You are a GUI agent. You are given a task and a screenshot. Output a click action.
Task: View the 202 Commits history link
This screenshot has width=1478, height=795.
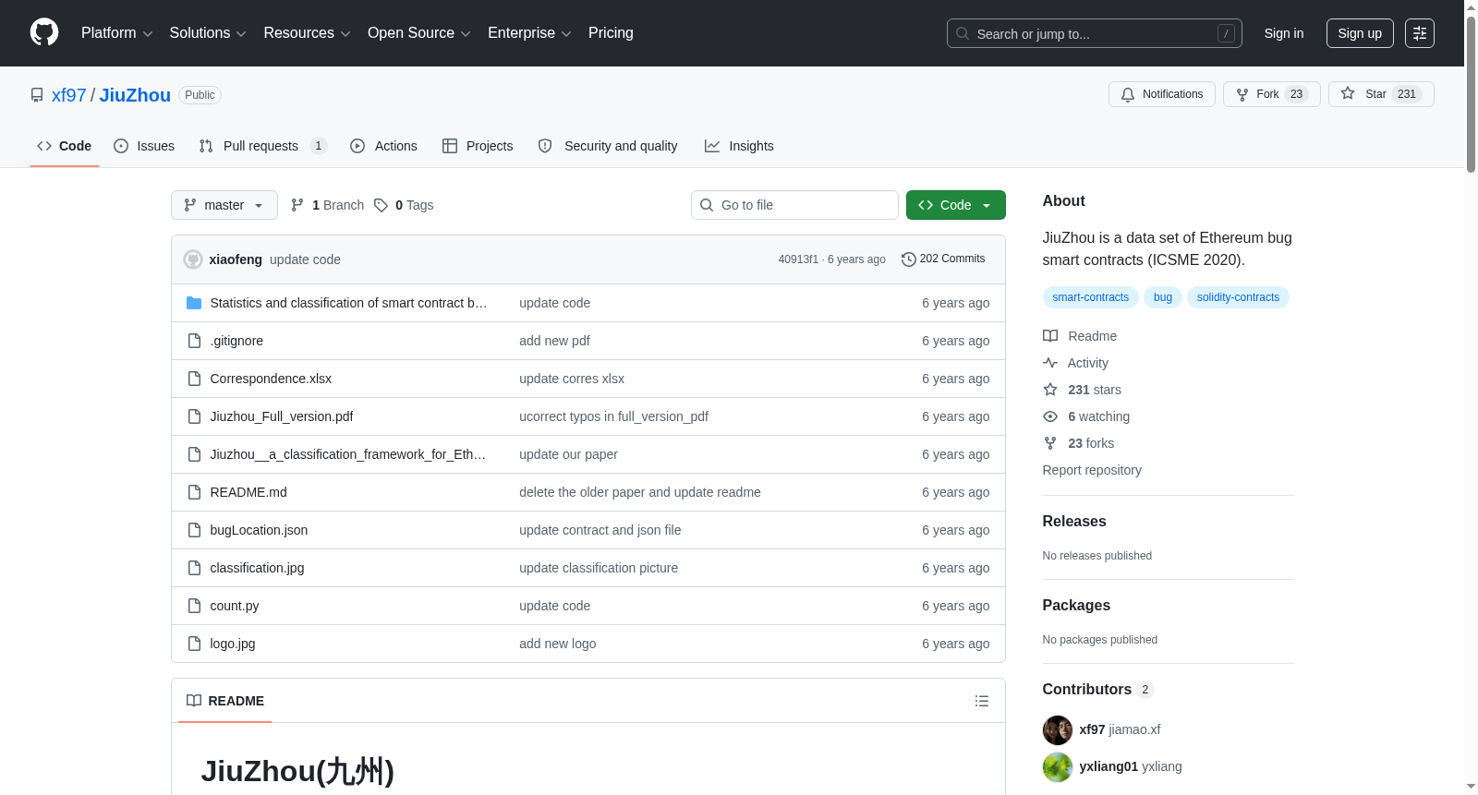(943, 259)
